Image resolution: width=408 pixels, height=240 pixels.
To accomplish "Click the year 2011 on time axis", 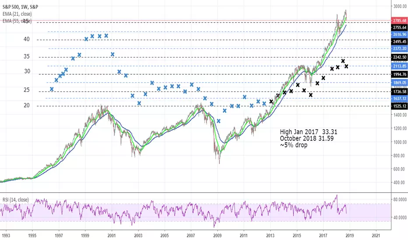I will 243,236.
